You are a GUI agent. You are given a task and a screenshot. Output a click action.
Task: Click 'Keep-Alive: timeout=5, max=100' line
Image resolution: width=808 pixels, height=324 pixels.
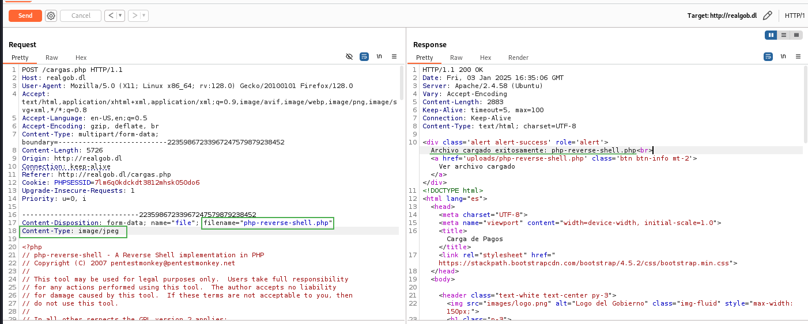click(483, 110)
